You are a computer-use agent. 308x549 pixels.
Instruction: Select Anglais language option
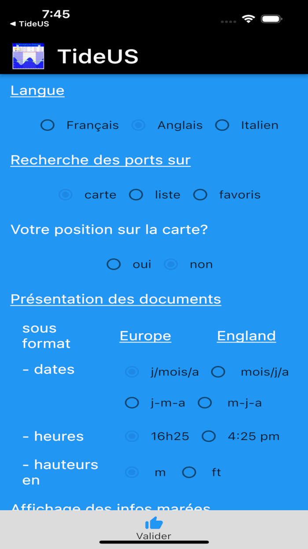[x=139, y=125]
